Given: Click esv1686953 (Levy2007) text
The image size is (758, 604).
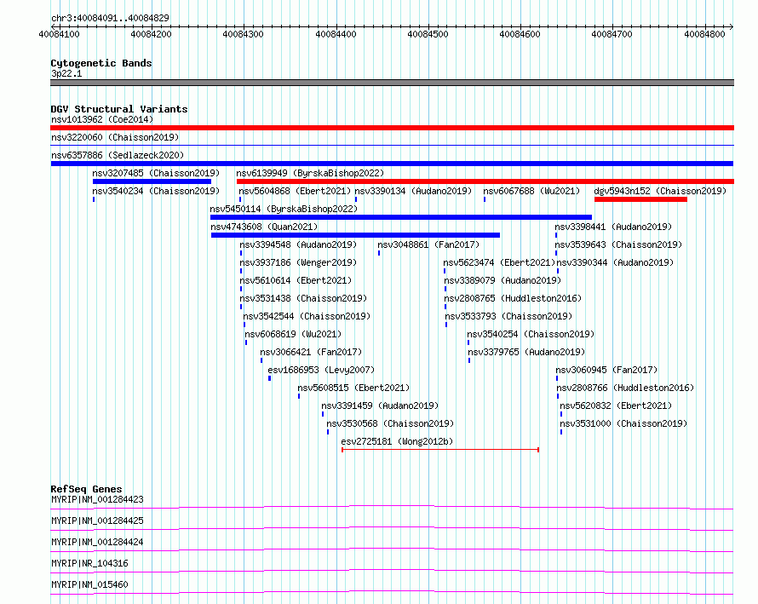Looking at the screenshot, I should pyautogui.click(x=321, y=370).
